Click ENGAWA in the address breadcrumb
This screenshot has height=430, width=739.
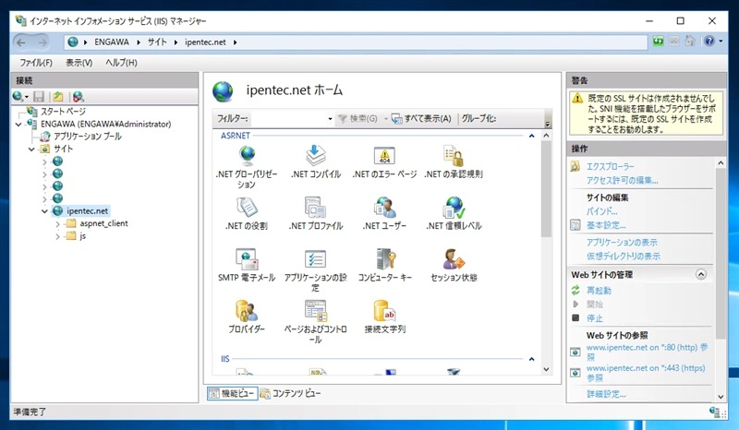point(112,42)
